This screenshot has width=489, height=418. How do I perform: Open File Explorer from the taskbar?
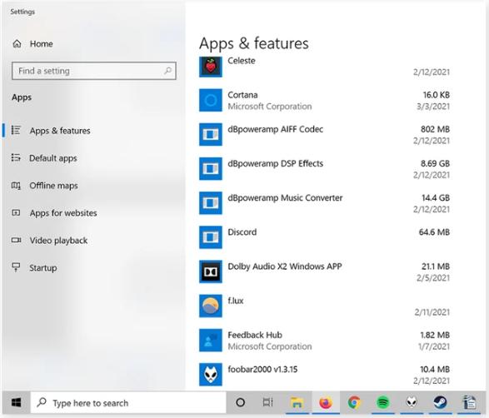pyautogui.click(x=297, y=403)
